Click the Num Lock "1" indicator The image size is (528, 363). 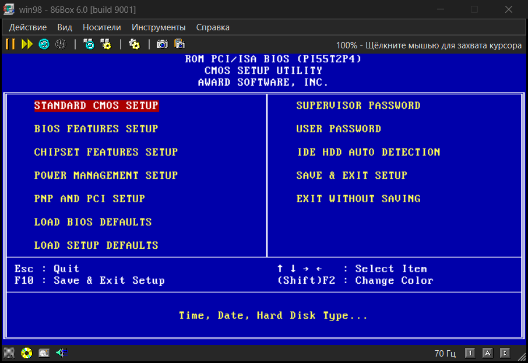point(470,353)
